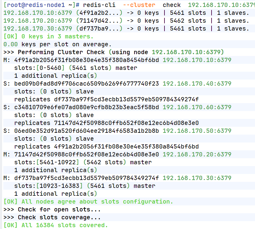Click '[OK] All nodes agree about slots configuration.'

coord(88,202)
